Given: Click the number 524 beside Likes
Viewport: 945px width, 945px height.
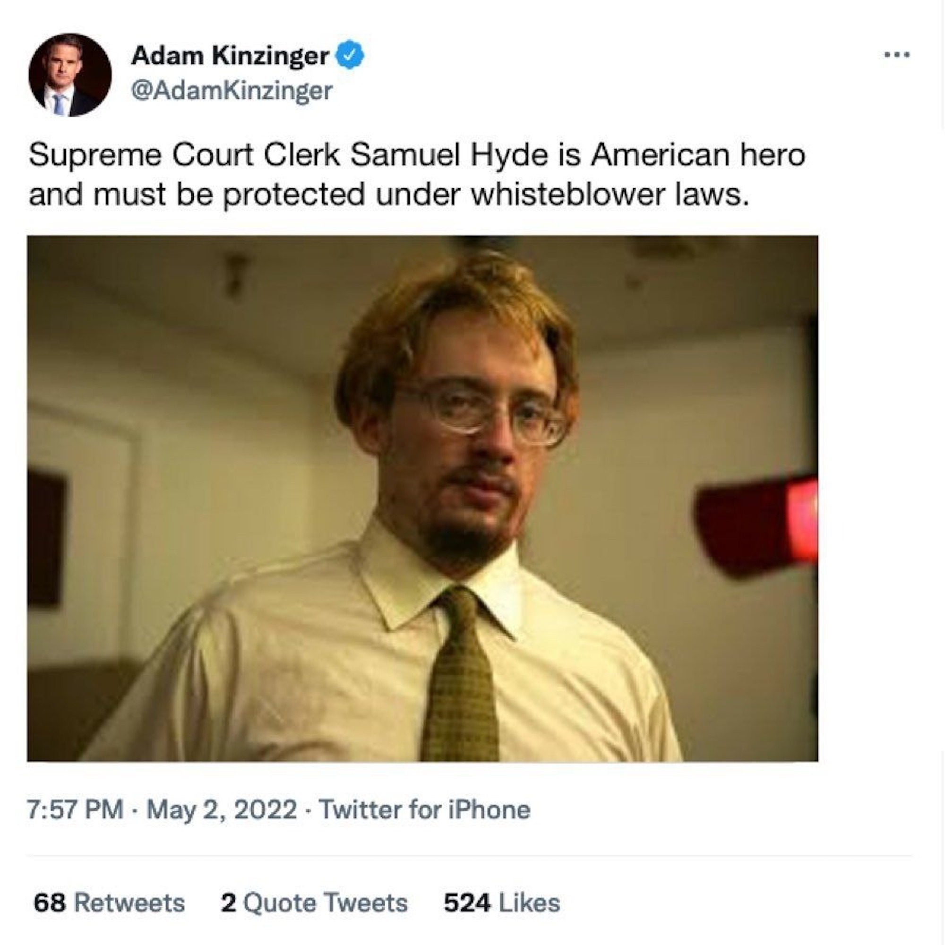Looking at the screenshot, I should (x=467, y=903).
